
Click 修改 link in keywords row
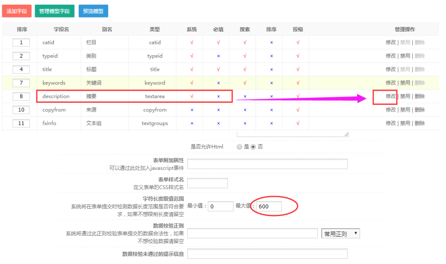[391, 83]
